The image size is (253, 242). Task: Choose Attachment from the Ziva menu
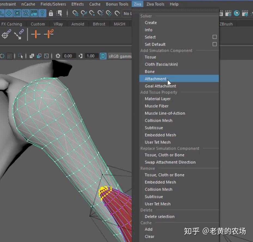pyautogui.click(x=156, y=79)
